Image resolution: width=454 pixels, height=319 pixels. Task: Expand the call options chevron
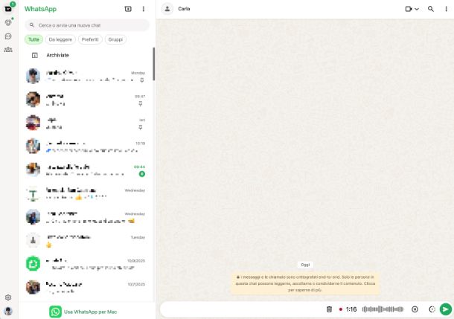click(417, 9)
